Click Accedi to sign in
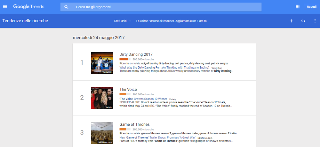Viewport: 320px width, 147px height. pos(312,7)
